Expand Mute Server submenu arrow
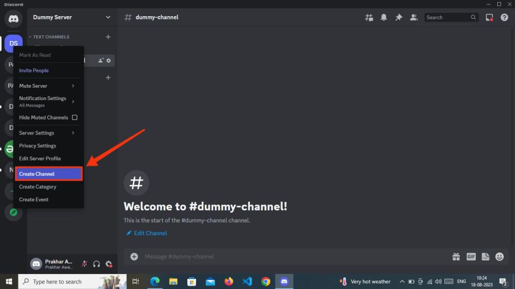Image resolution: width=515 pixels, height=289 pixels. 73,86
